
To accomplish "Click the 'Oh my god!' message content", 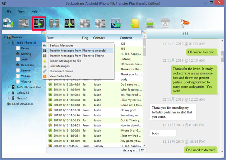I will (x=128, y=110).
